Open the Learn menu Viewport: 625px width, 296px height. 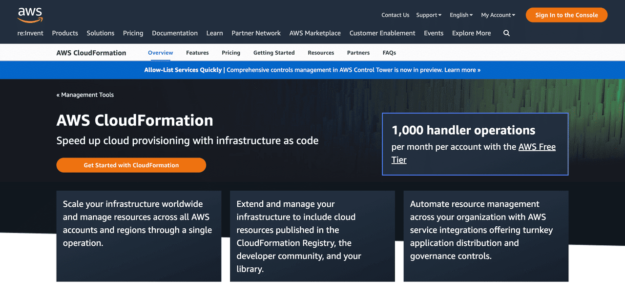pyautogui.click(x=214, y=33)
